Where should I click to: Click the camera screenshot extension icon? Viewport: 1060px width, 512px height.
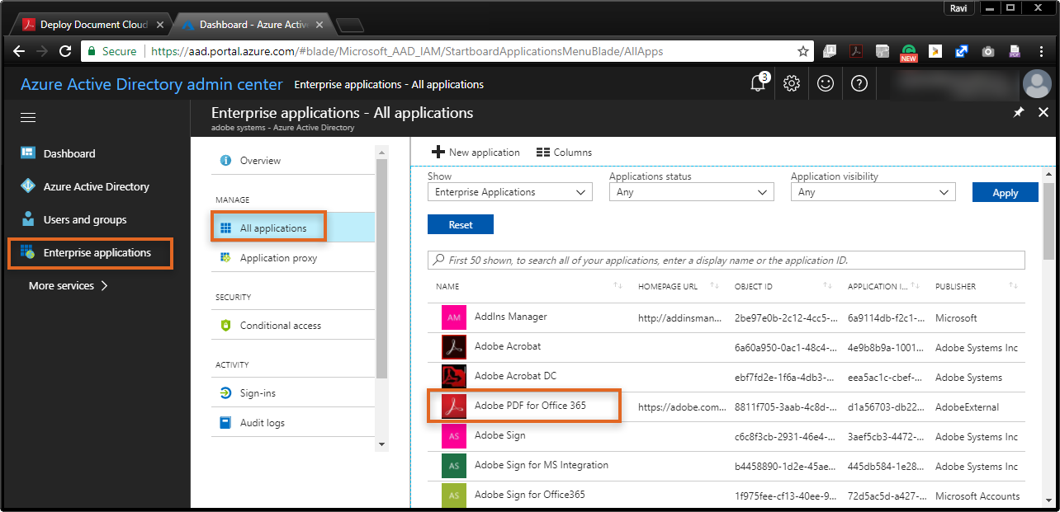tap(987, 51)
